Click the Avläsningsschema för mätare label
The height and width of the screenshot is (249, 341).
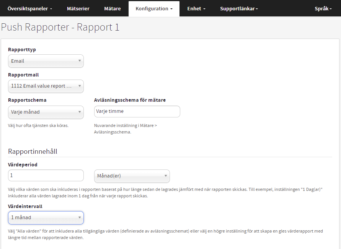130,100
